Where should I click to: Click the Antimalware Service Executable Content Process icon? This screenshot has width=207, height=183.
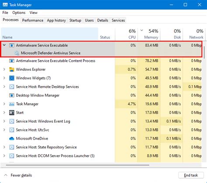click(12, 61)
